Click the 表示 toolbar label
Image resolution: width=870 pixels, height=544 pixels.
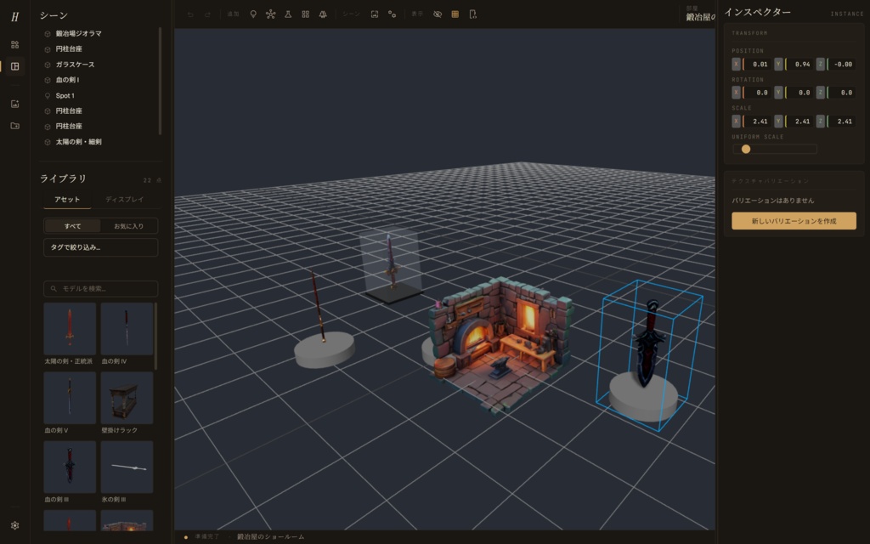click(x=417, y=14)
